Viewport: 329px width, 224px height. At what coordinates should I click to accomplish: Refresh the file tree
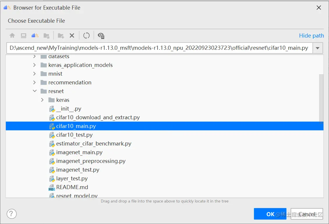pos(86,36)
